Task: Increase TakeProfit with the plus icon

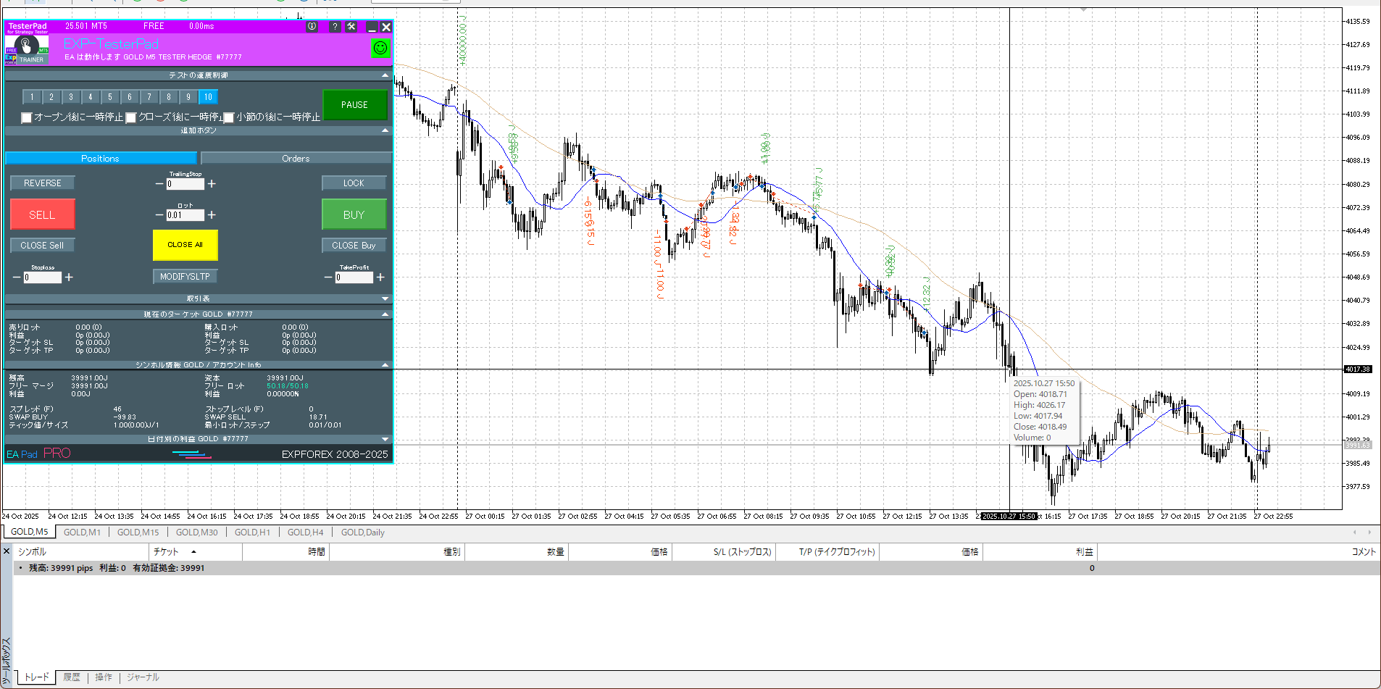Action: (380, 277)
